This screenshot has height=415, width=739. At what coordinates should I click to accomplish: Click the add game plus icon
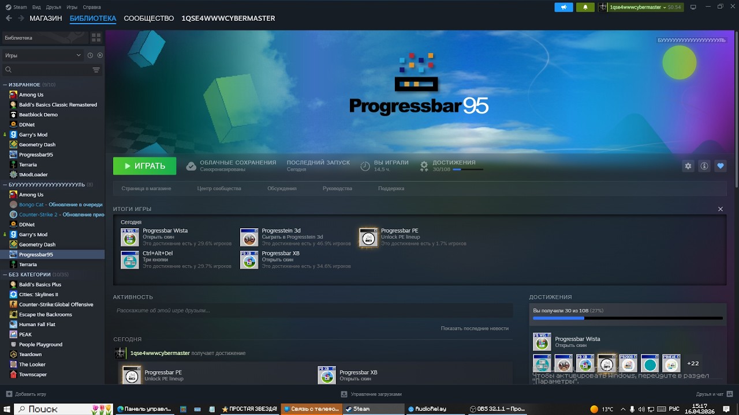(9, 394)
